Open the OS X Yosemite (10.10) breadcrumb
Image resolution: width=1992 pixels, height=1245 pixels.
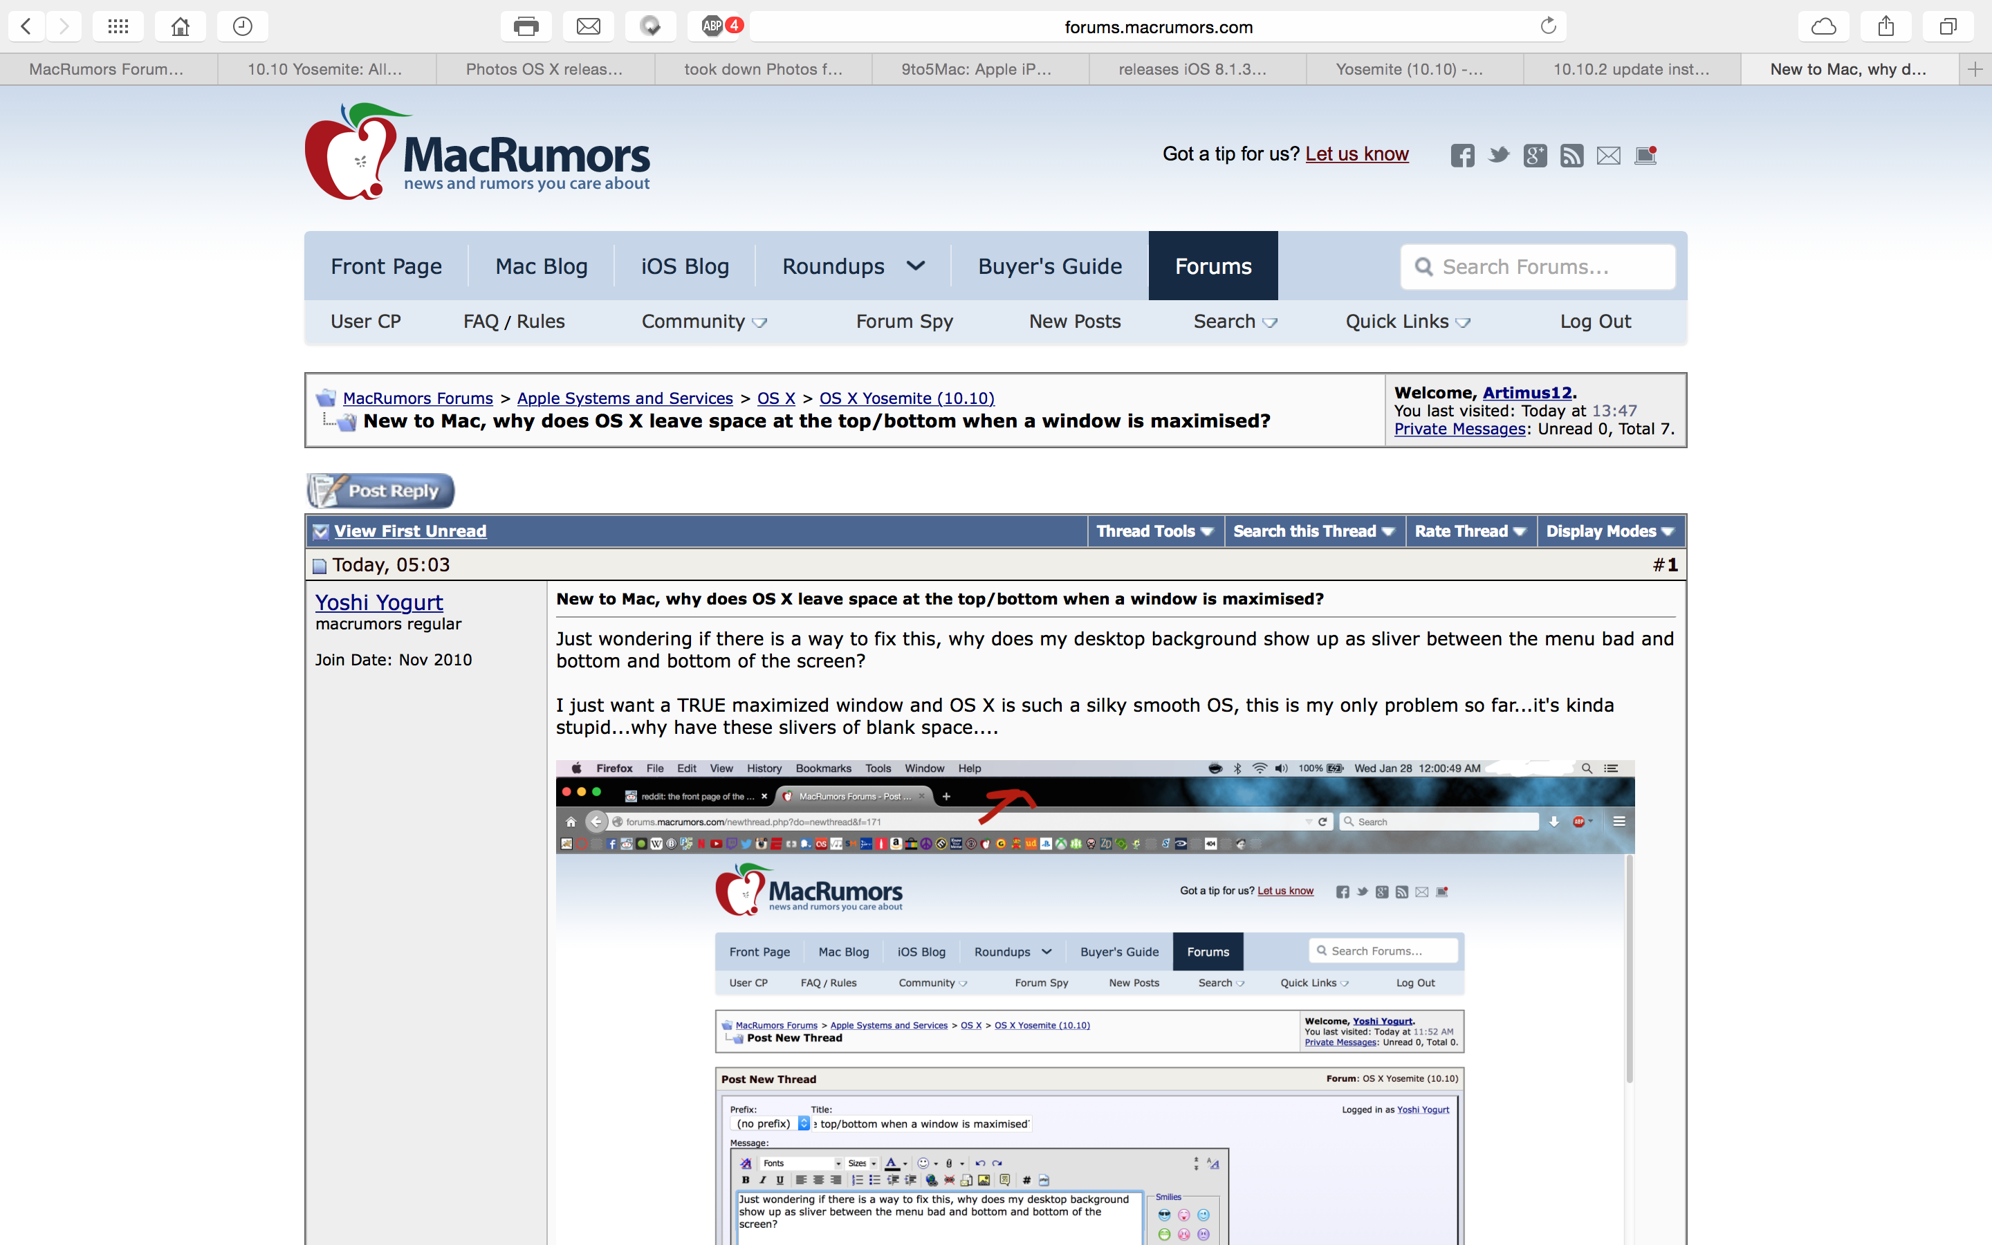point(906,398)
